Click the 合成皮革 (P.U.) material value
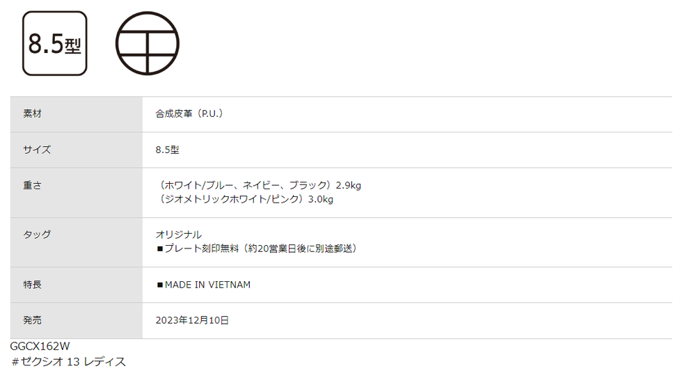 189,114
